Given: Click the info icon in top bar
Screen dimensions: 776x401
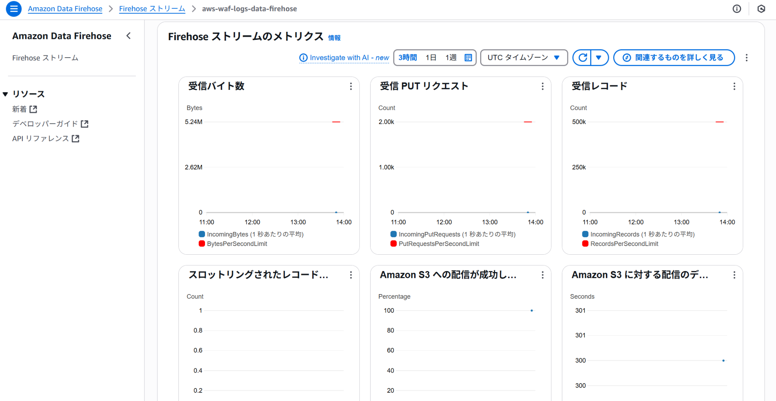Looking at the screenshot, I should coord(737,9).
